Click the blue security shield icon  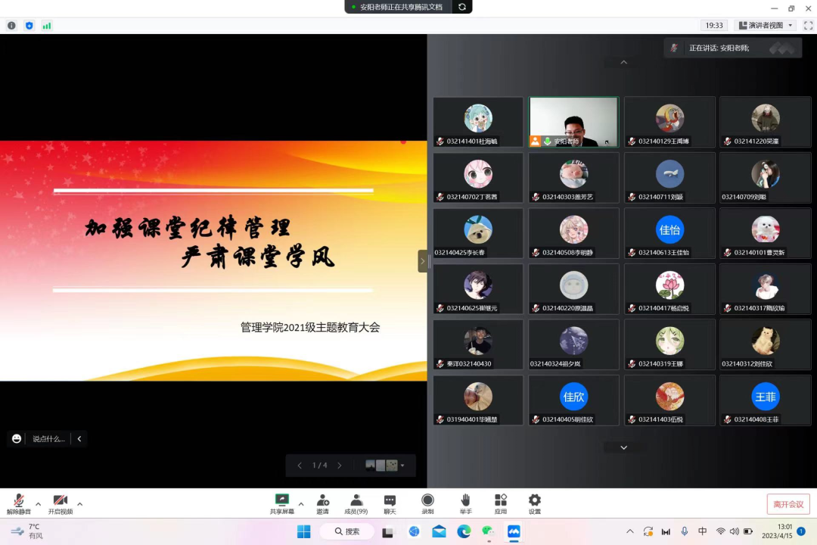30,26
